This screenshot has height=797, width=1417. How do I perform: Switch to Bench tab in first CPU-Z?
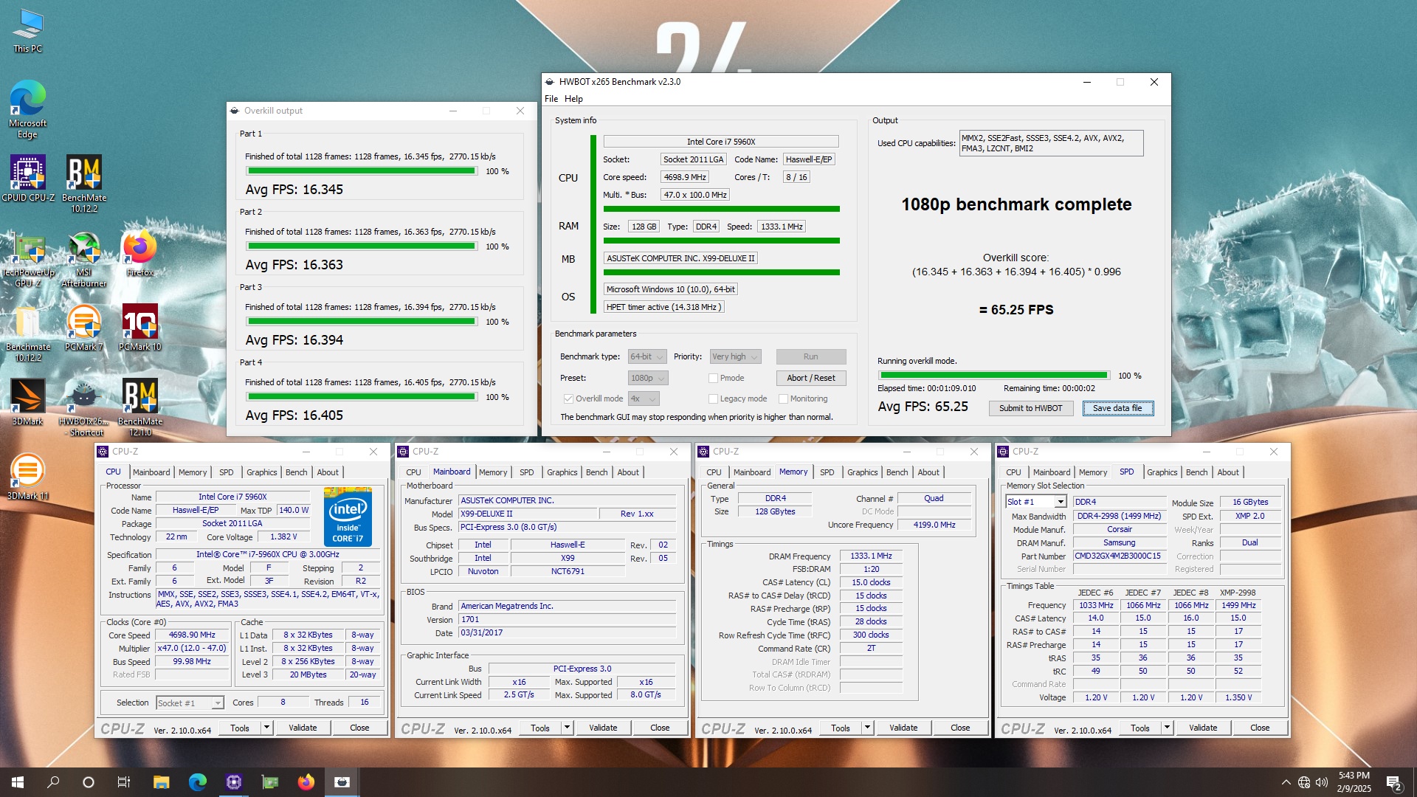(296, 472)
